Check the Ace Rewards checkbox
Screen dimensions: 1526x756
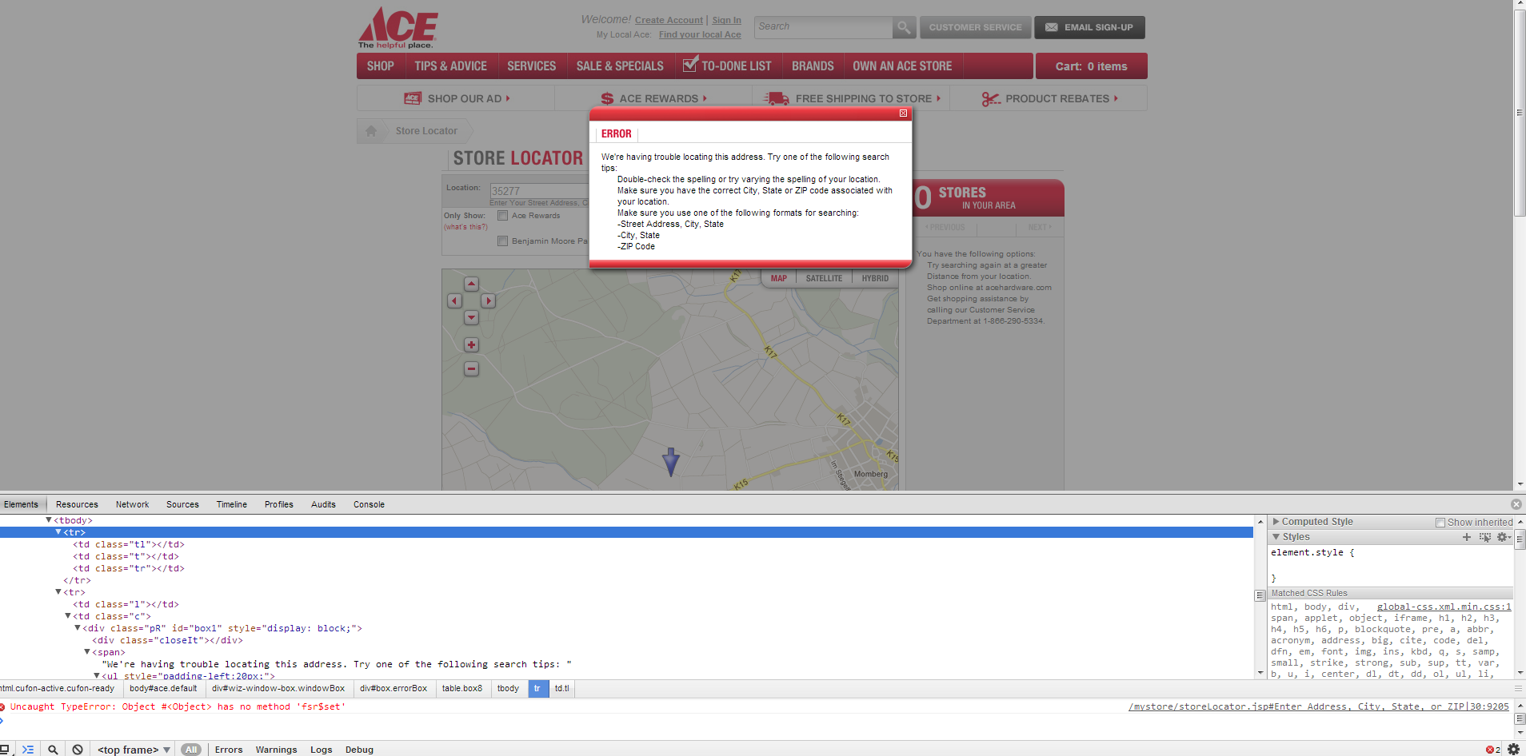point(502,216)
